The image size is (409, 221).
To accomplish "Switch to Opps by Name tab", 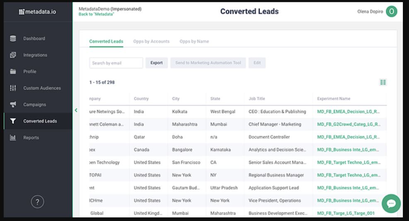I will pyautogui.click(x=194, y=41).
